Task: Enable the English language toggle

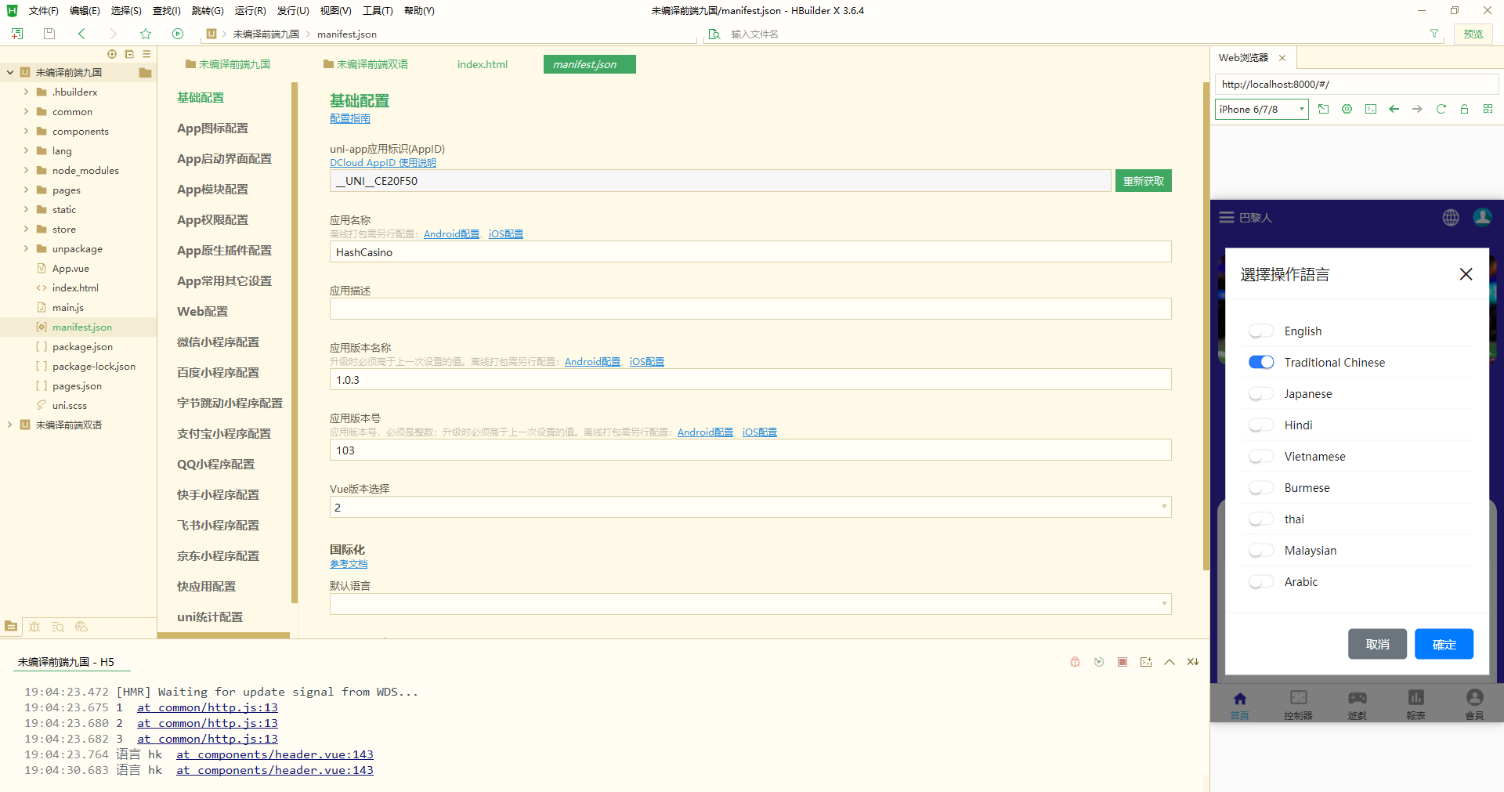Action: click(1261, 331)
